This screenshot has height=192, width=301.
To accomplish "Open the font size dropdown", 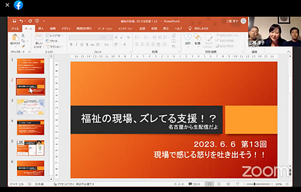I will (x=112, y=38).
